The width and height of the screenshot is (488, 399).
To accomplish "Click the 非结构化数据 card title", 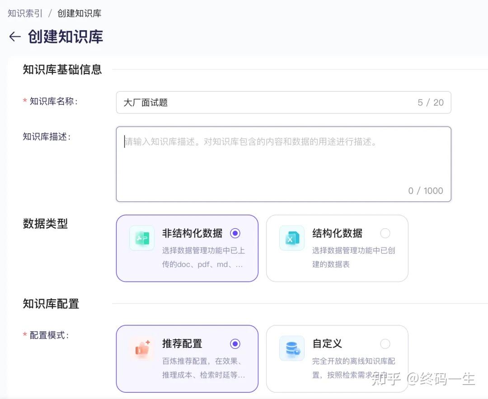I will coord(192,233).
